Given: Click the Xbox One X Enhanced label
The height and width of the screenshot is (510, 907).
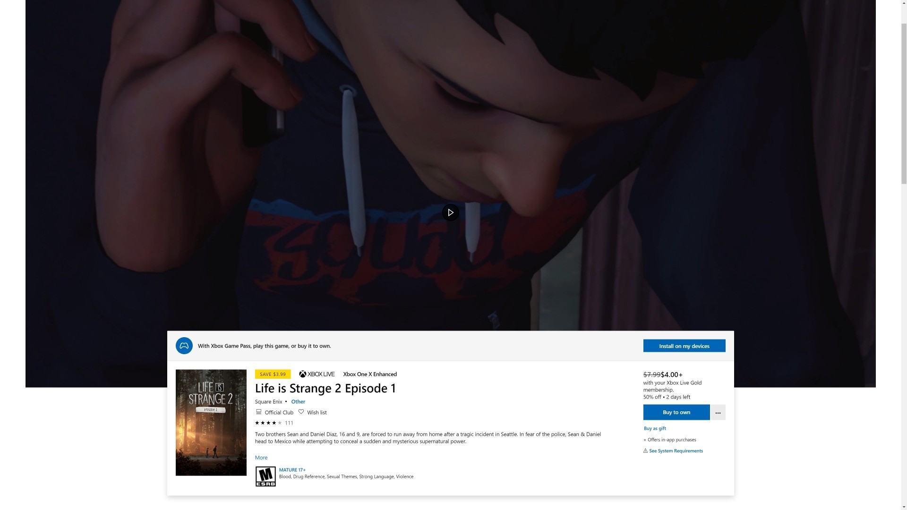Looking at the screenshot, I should (370, 374).
